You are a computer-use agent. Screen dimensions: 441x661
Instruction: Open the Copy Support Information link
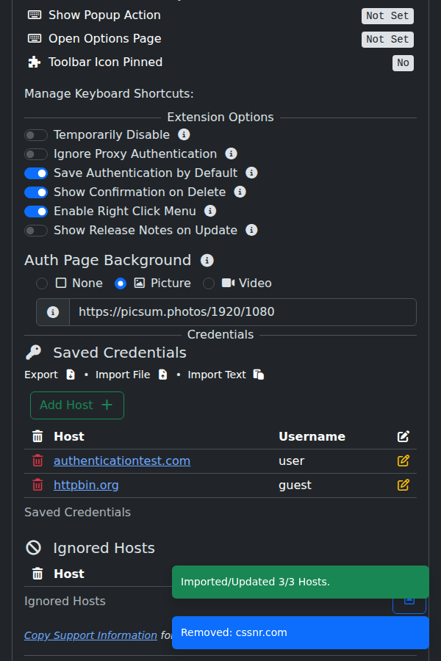(x=90, y=635)
